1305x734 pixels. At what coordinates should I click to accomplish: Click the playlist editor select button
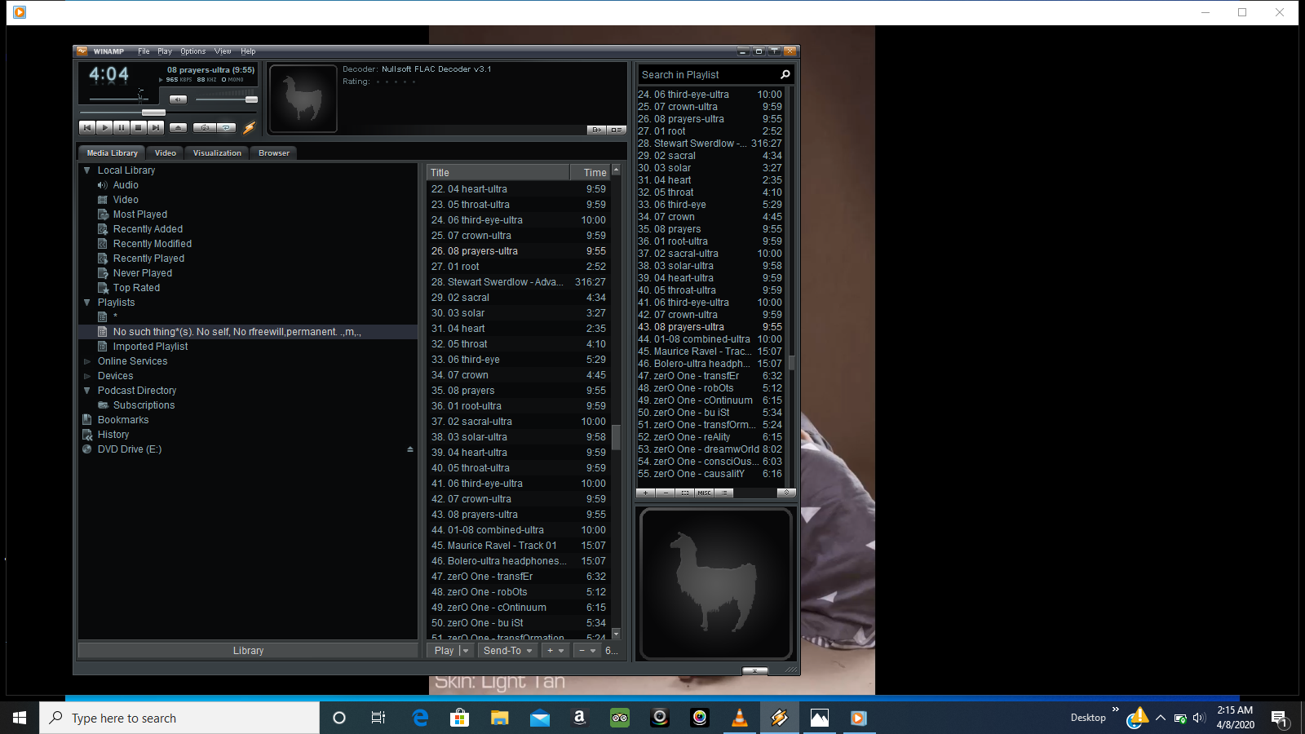(685, 493)
